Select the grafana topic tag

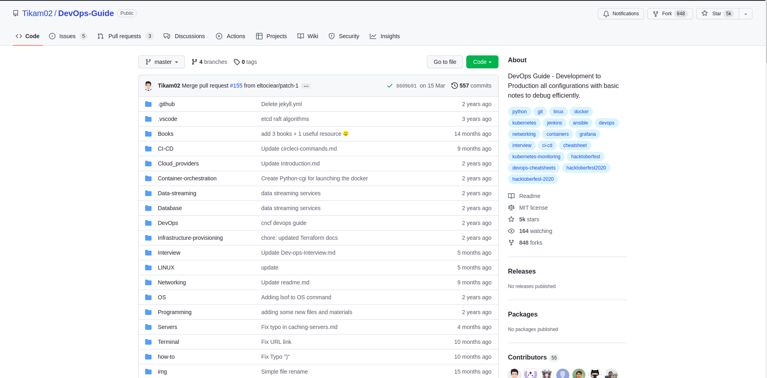587,134
